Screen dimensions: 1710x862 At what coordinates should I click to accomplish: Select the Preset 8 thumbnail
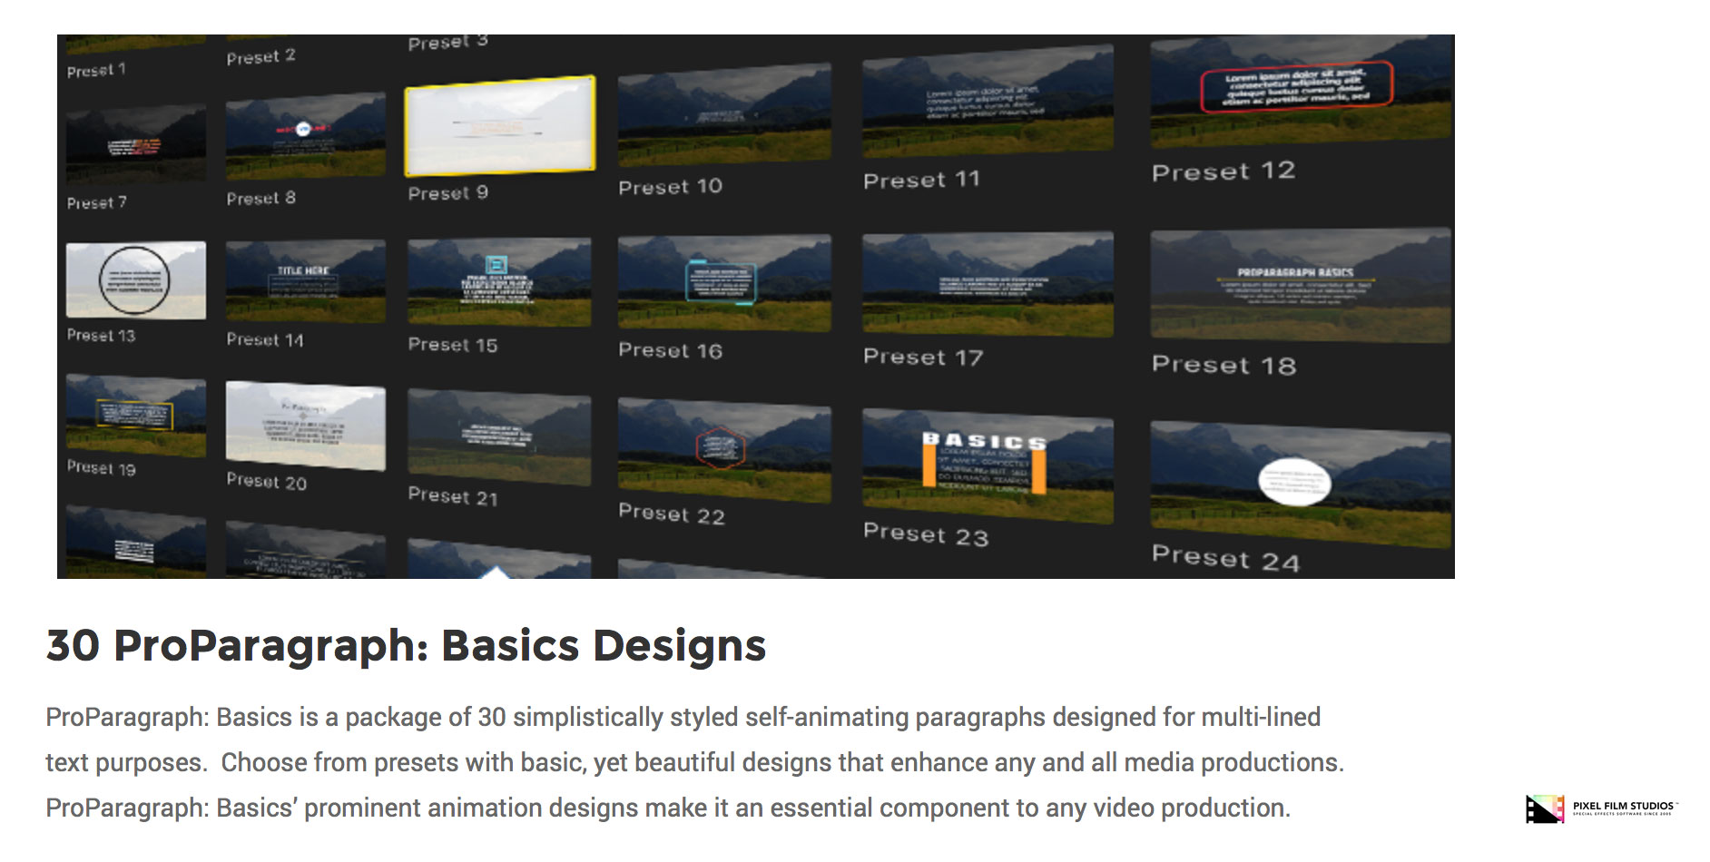[x=306, y=135]
